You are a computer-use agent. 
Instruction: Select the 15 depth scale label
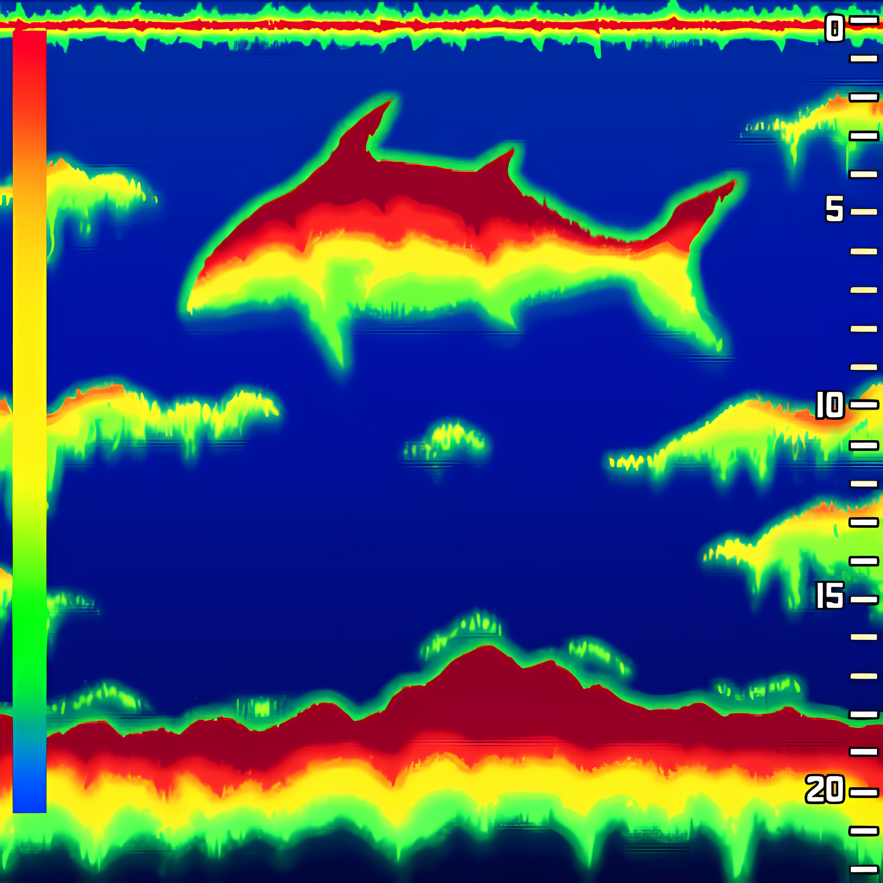[x=830, y=596]
